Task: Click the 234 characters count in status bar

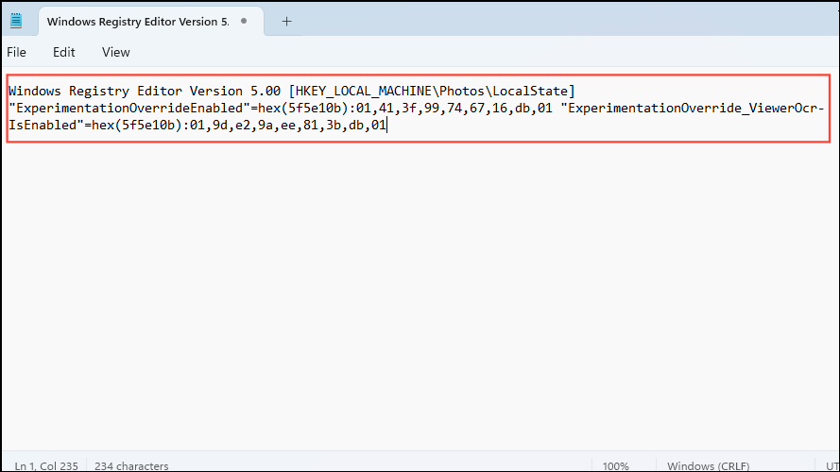Action: click(132, 465)
